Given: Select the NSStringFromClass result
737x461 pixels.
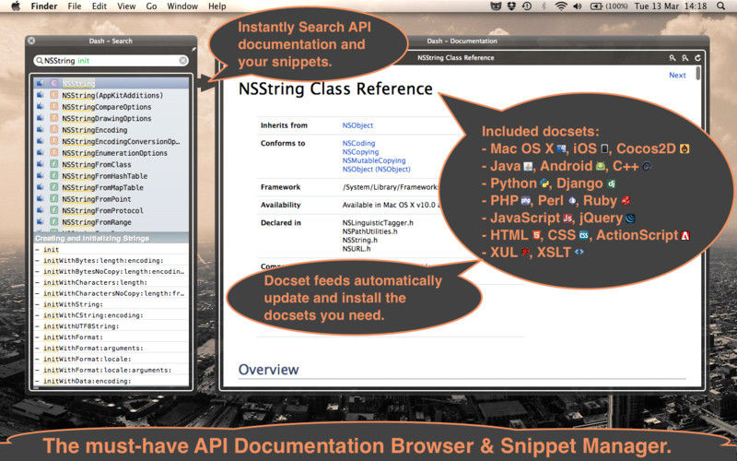Looking at the screenshot, I should (111, 164).
